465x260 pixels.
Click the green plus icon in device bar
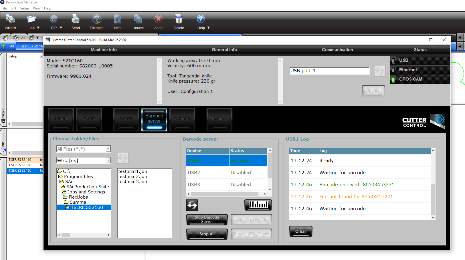pos(3,46)
